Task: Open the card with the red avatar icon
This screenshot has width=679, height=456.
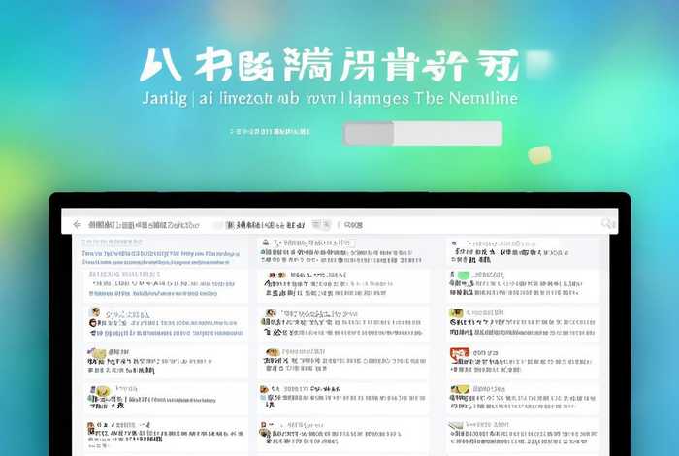Action: [x=523, y=361]
